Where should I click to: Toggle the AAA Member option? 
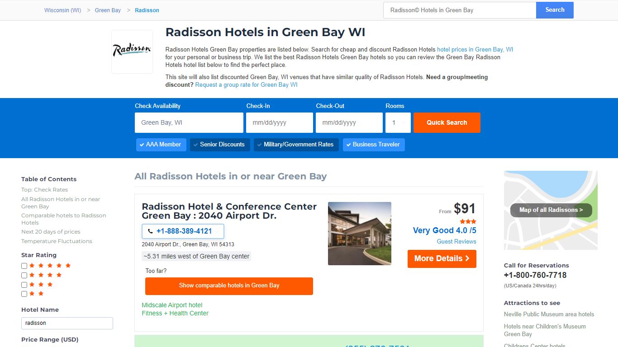161,145
